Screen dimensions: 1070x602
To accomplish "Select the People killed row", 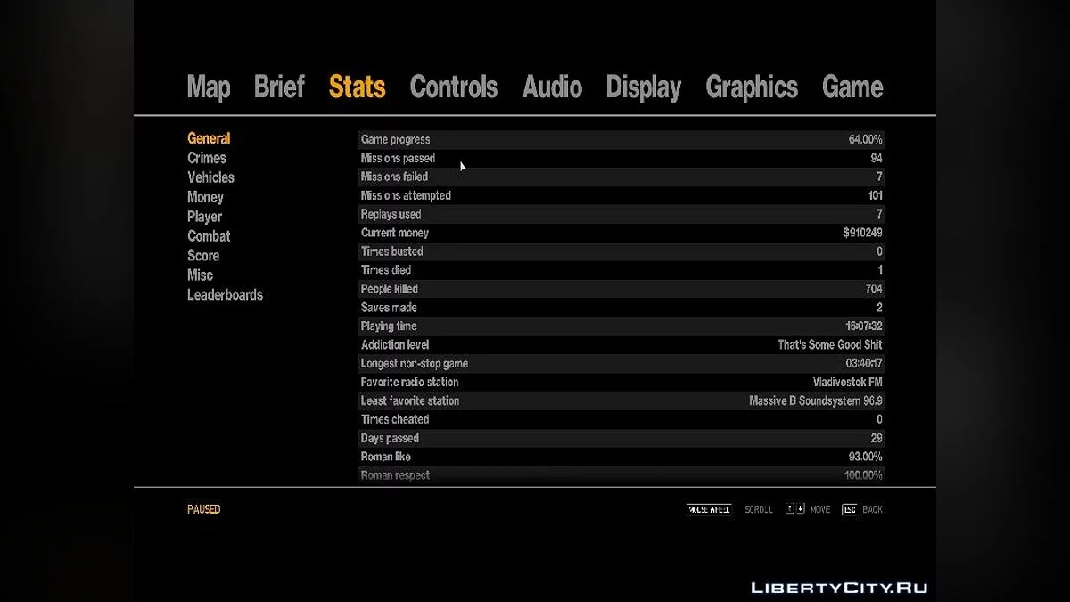I will coord(621,289).
